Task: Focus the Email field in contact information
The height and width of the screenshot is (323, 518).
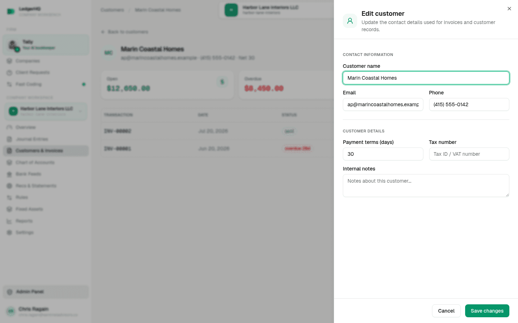Action: click(x=383, y=104)
